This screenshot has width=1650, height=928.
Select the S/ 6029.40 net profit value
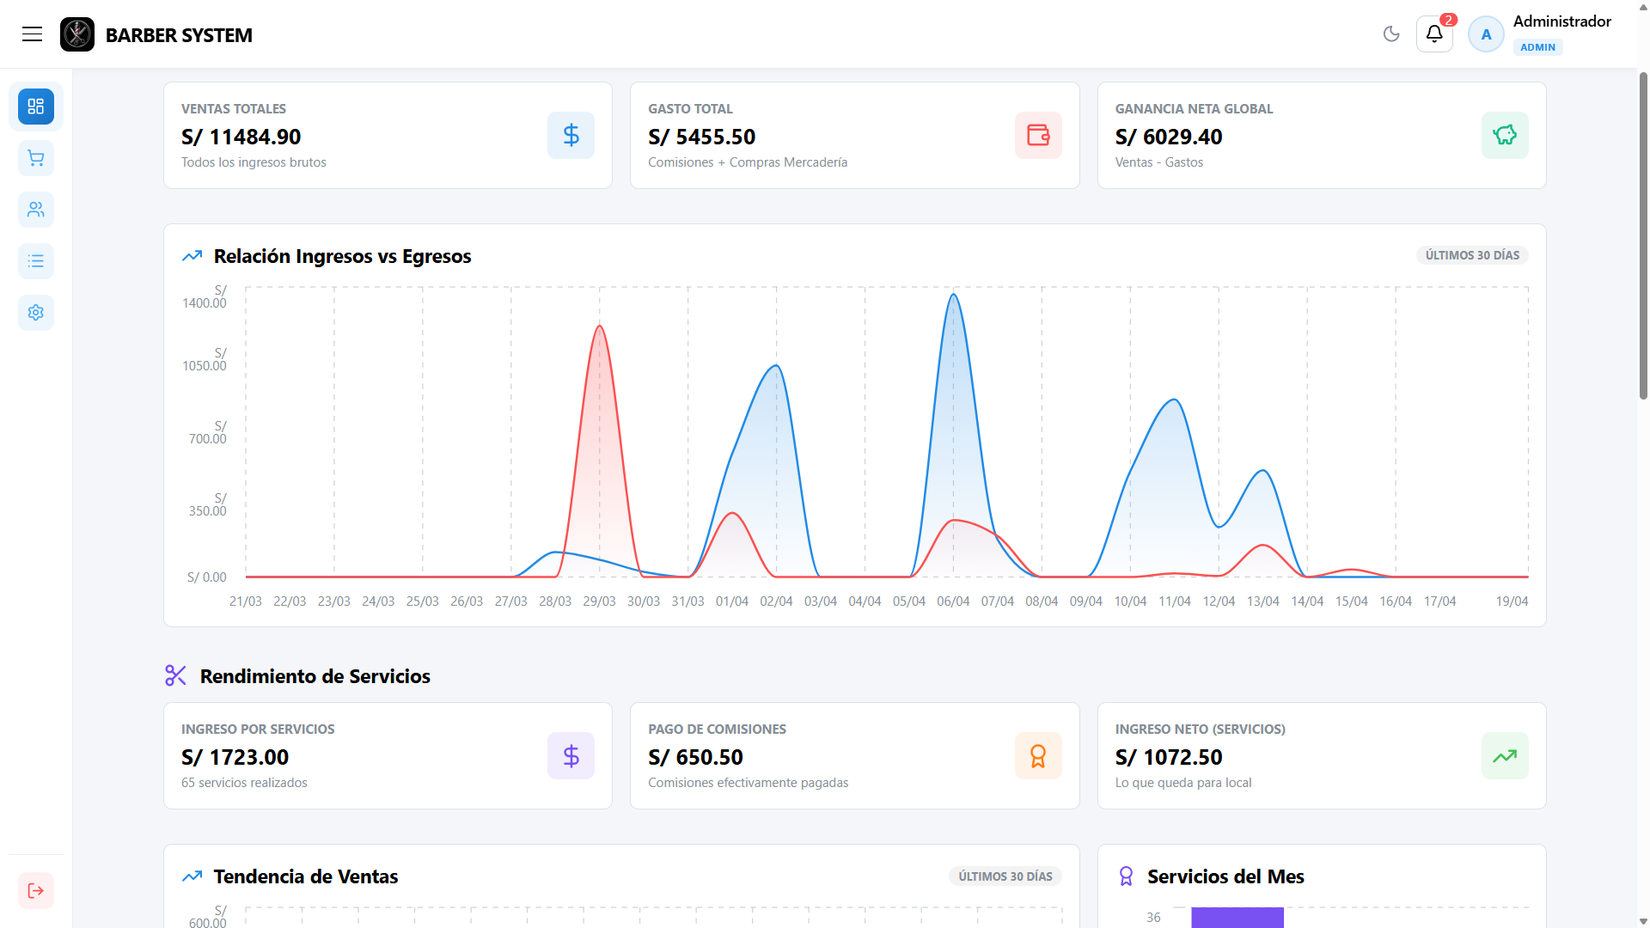1169,137
